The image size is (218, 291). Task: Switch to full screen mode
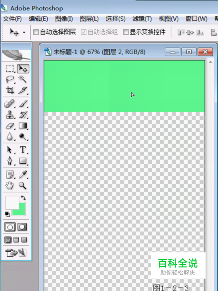point(24,240)
